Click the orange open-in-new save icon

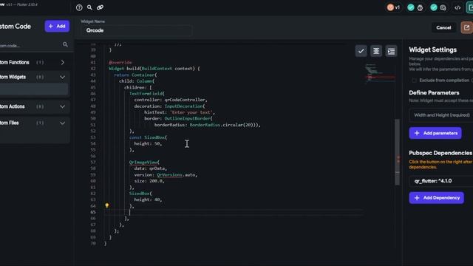pyautogui.click(x=466, y=28)
